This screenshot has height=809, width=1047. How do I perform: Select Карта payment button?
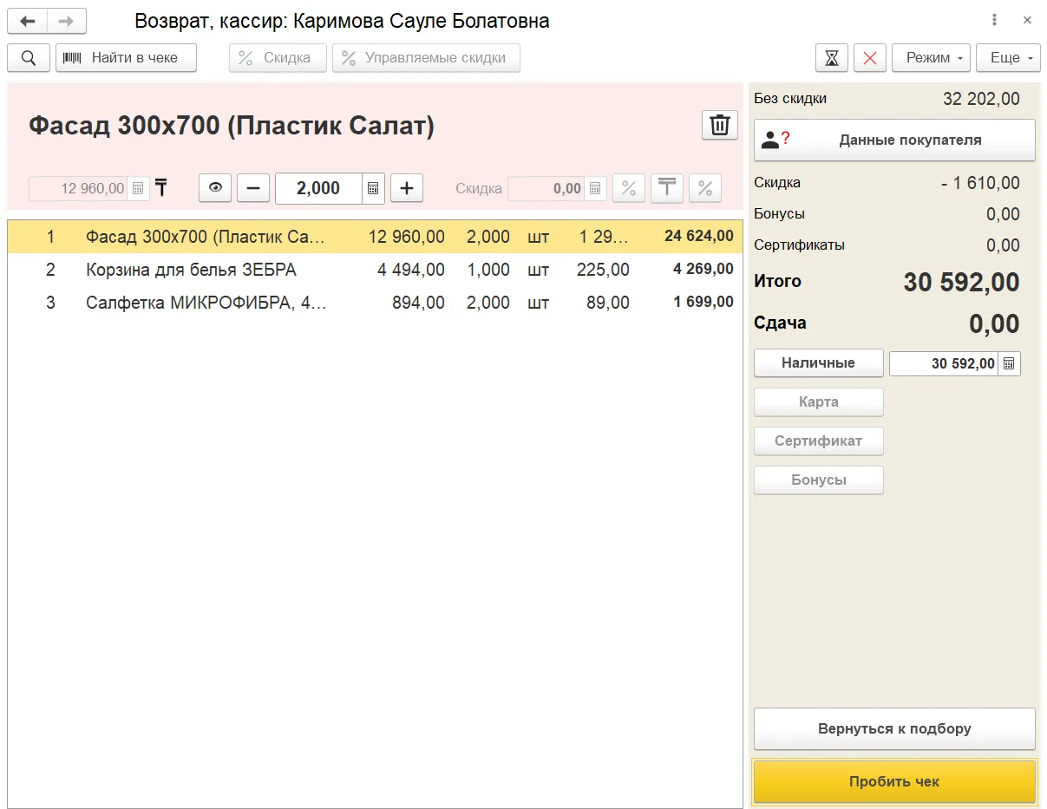coord(819,402)
